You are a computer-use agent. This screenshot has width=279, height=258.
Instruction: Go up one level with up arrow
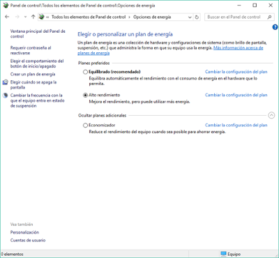[33, 17]
